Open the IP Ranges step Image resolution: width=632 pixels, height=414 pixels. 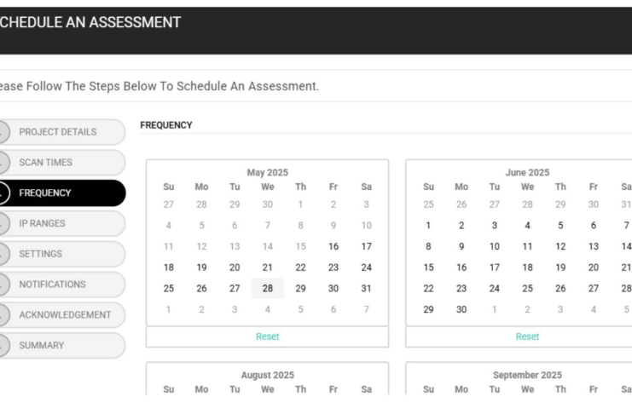43,224
